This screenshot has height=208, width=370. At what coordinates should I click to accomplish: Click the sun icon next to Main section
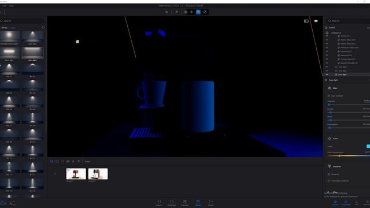330,88
